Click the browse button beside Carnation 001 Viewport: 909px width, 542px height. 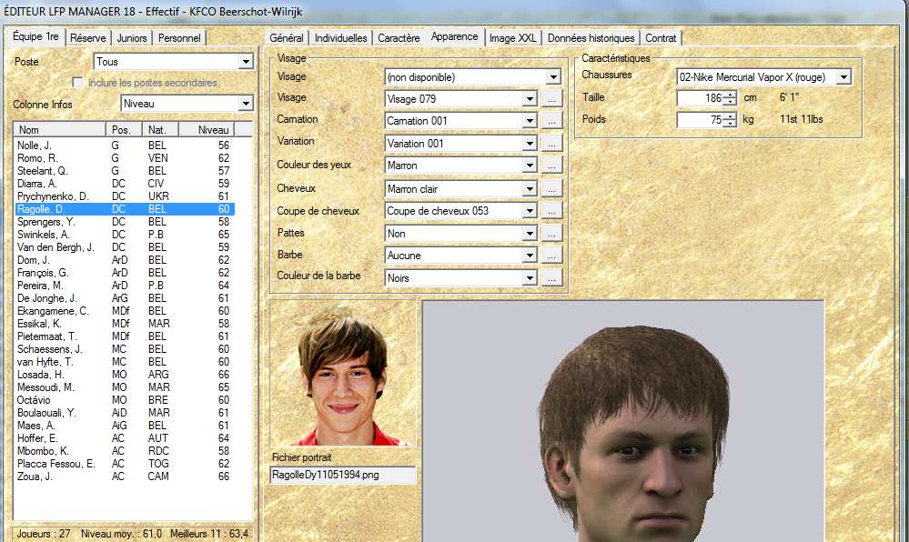pyautogui.click(x=551, y=121)
